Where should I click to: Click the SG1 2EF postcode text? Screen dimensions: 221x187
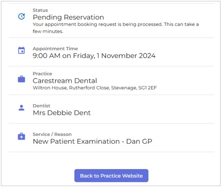(147, 88)
